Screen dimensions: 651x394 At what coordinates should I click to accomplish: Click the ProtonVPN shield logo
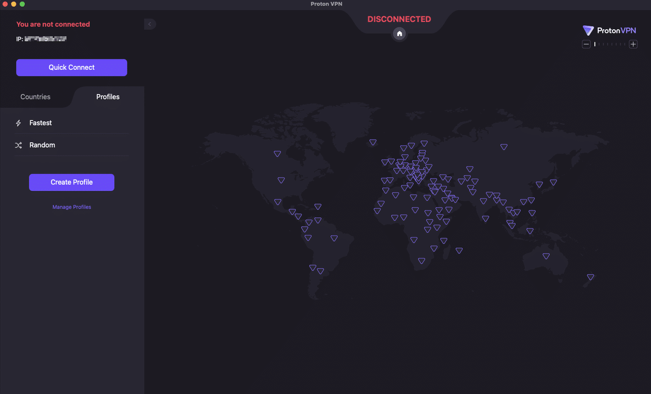tap(588, 30)
